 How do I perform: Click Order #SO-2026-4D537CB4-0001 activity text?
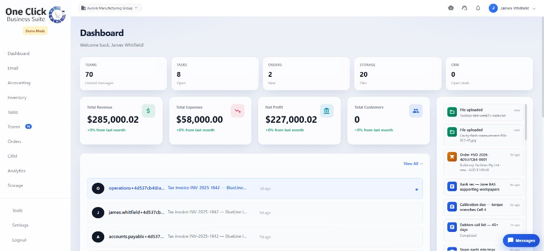[474, 157]
